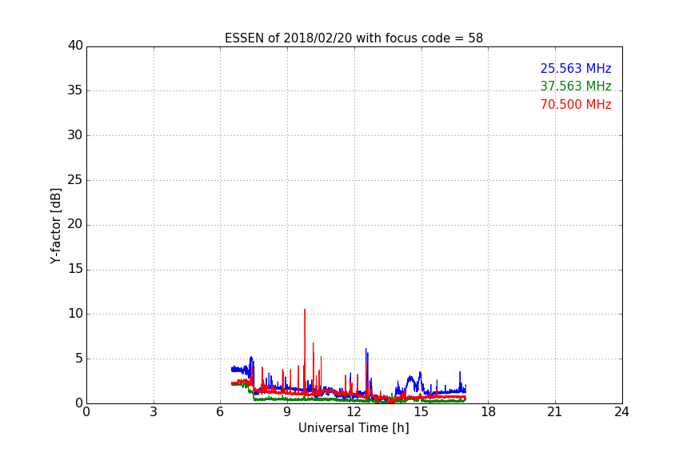691x461 pixels.
Task: Click the x-axis tick label 9
Action: [x=287, y=412]
